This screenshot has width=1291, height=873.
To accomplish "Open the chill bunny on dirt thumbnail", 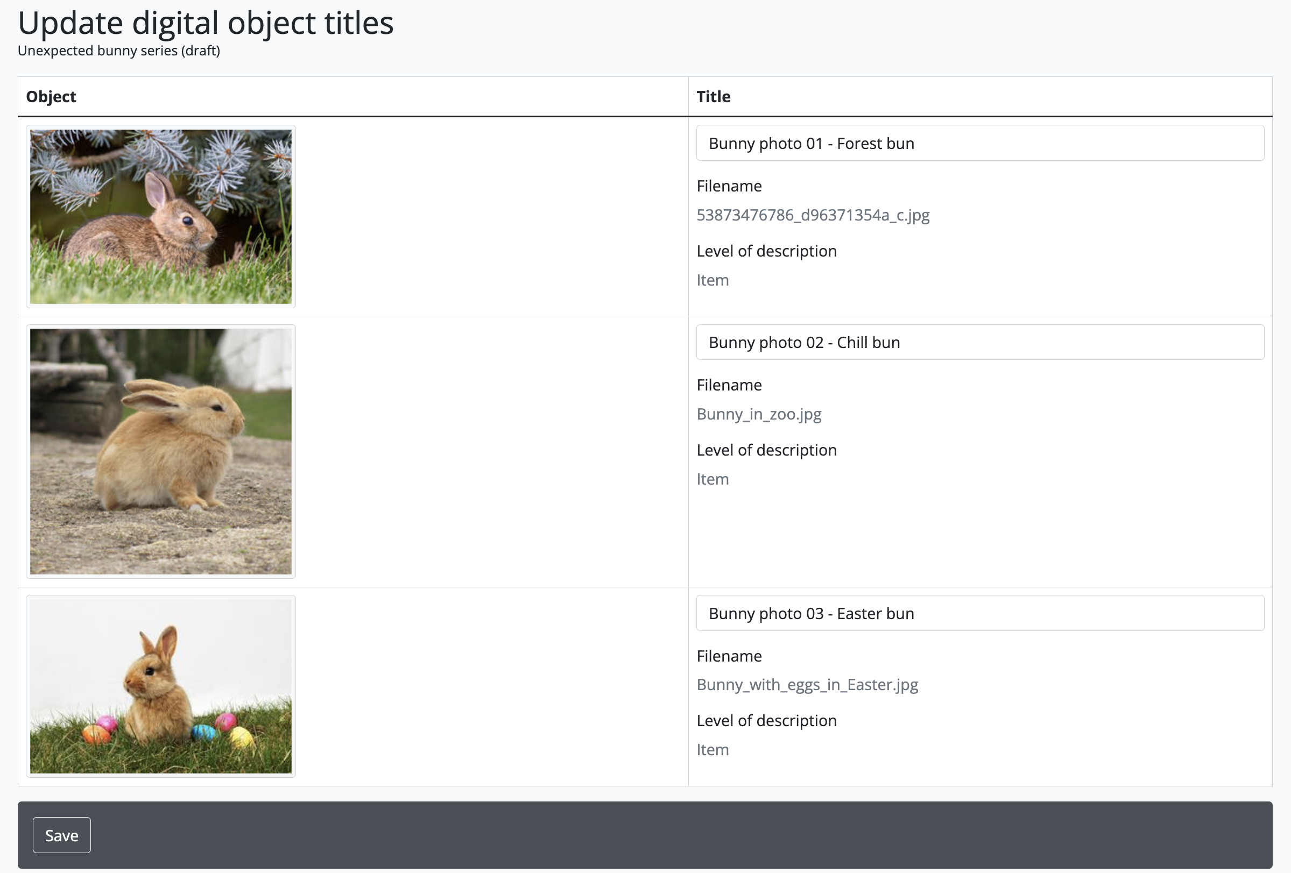I will [160, 451].
